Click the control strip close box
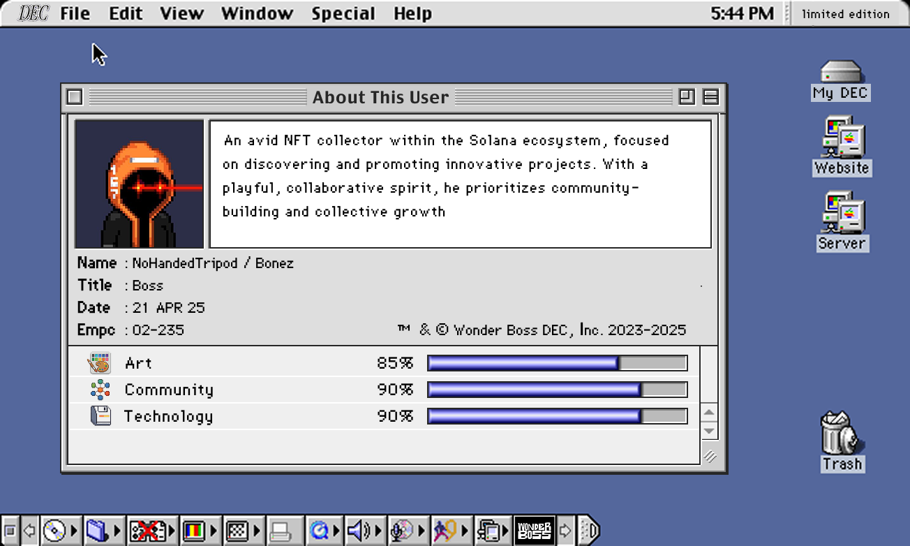Image resolution: width=910 pixels, height=546 pixels. 10,531
